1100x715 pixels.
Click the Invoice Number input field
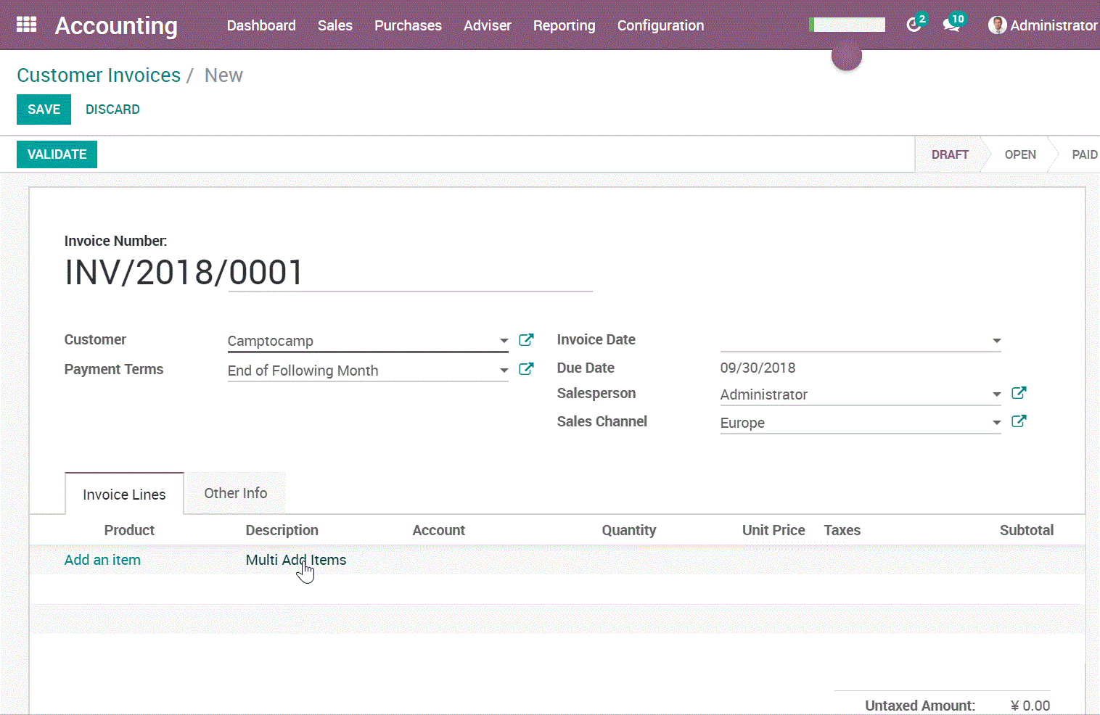tap(410, 273)
